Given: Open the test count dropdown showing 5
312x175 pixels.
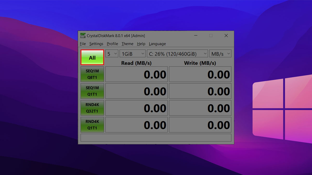Looking at the screenshot, I should click(112, 54).
